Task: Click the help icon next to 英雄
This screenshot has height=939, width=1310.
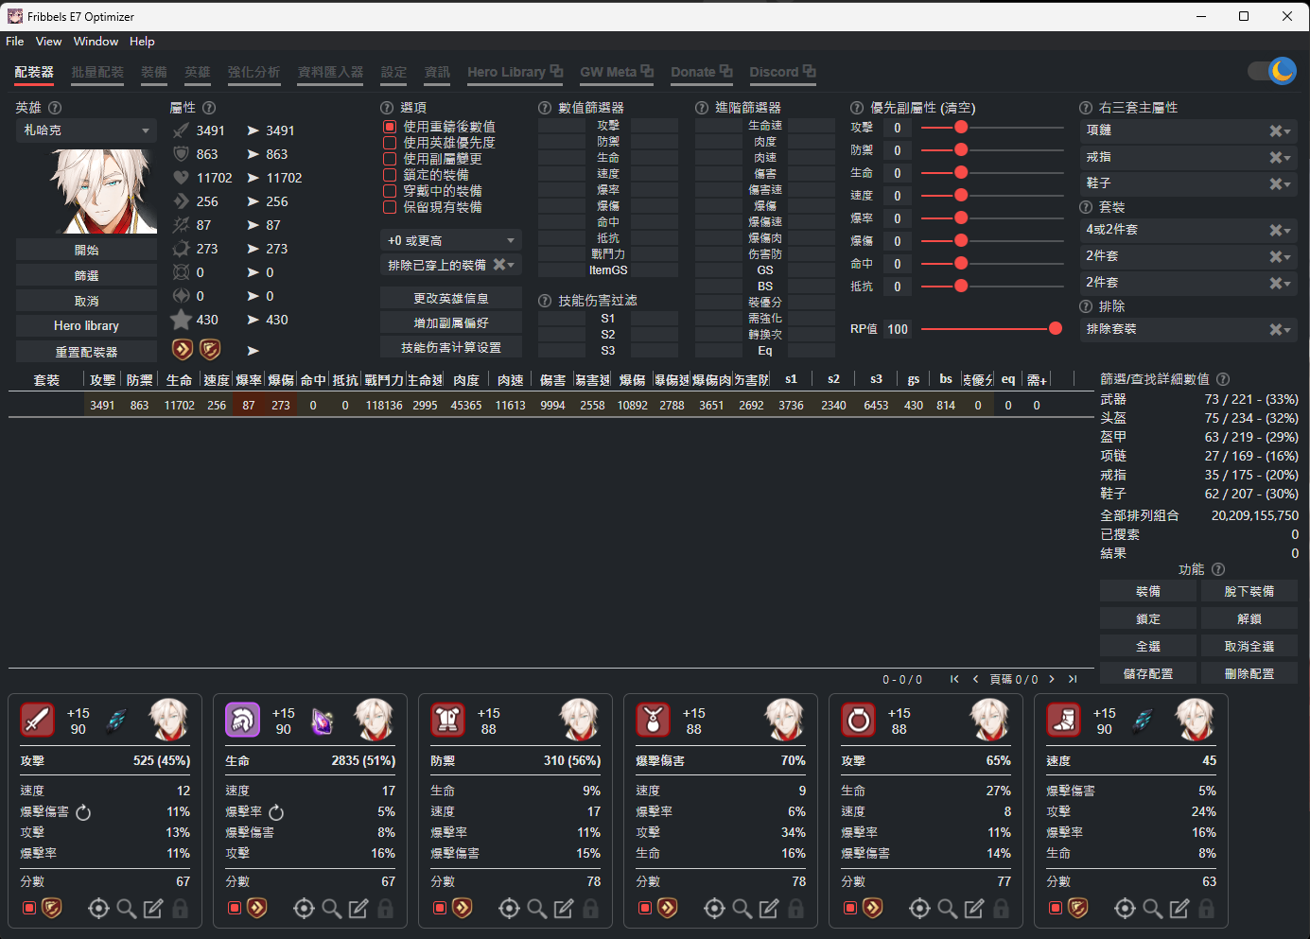Action: [55, 108]
